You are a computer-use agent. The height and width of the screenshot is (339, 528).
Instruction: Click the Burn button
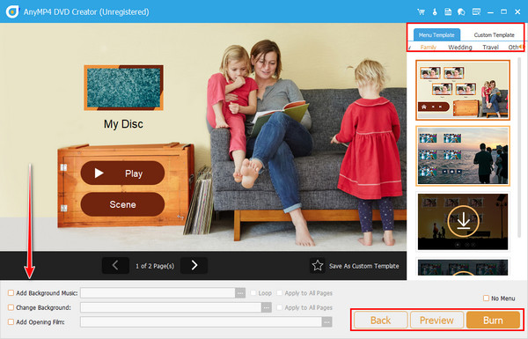[x=493, y=320]
